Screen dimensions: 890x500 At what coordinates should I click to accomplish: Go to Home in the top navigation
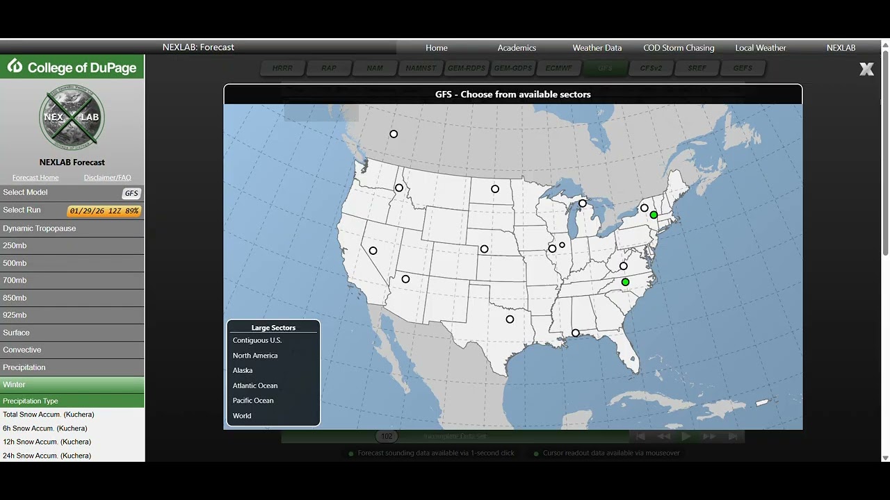[437, 48]
